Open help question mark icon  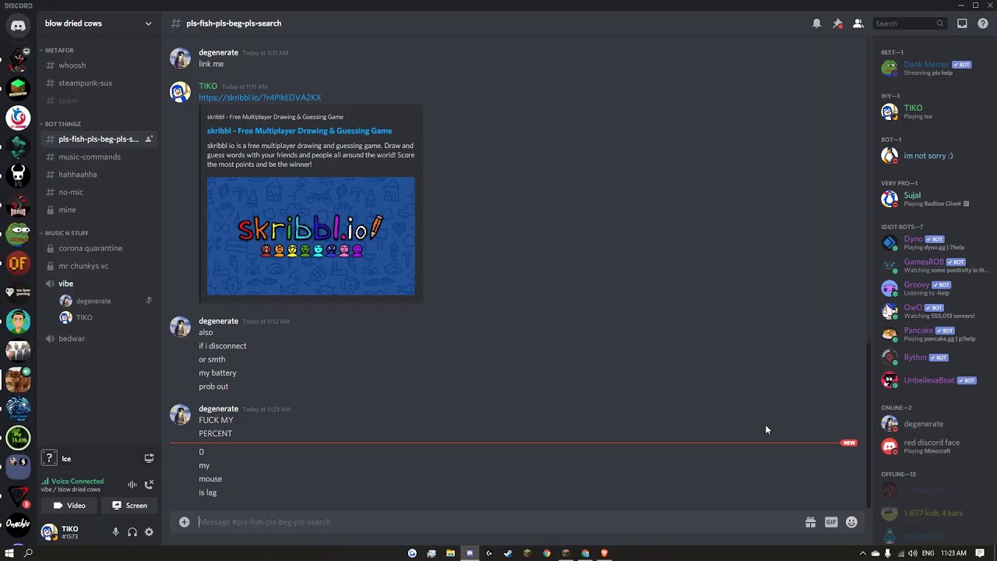point(982,23)
